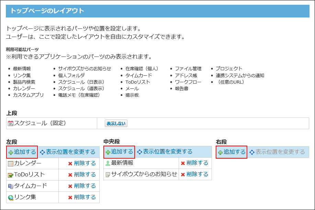The height and width of the screenshot is (210, 315).
Task: Delete サイボウズからのお知らせ via 削除する
Action: click(x=197, y=174)
